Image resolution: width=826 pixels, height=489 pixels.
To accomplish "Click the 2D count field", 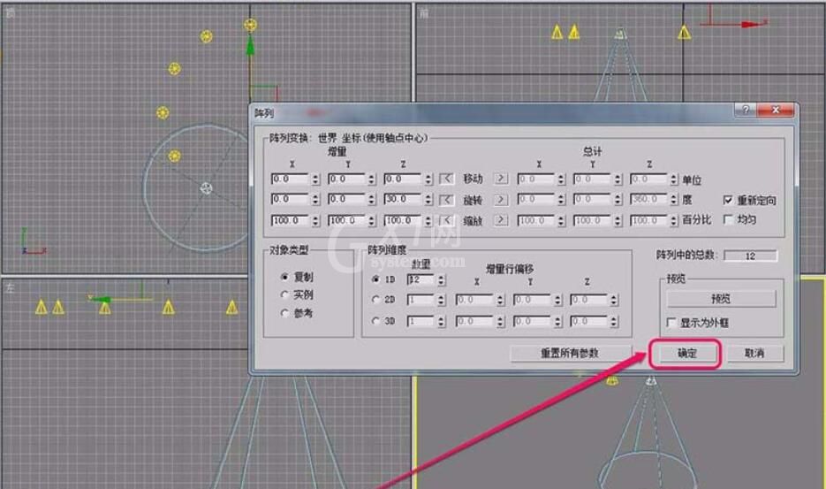I will pyautogui.click(x=421, y=300).
